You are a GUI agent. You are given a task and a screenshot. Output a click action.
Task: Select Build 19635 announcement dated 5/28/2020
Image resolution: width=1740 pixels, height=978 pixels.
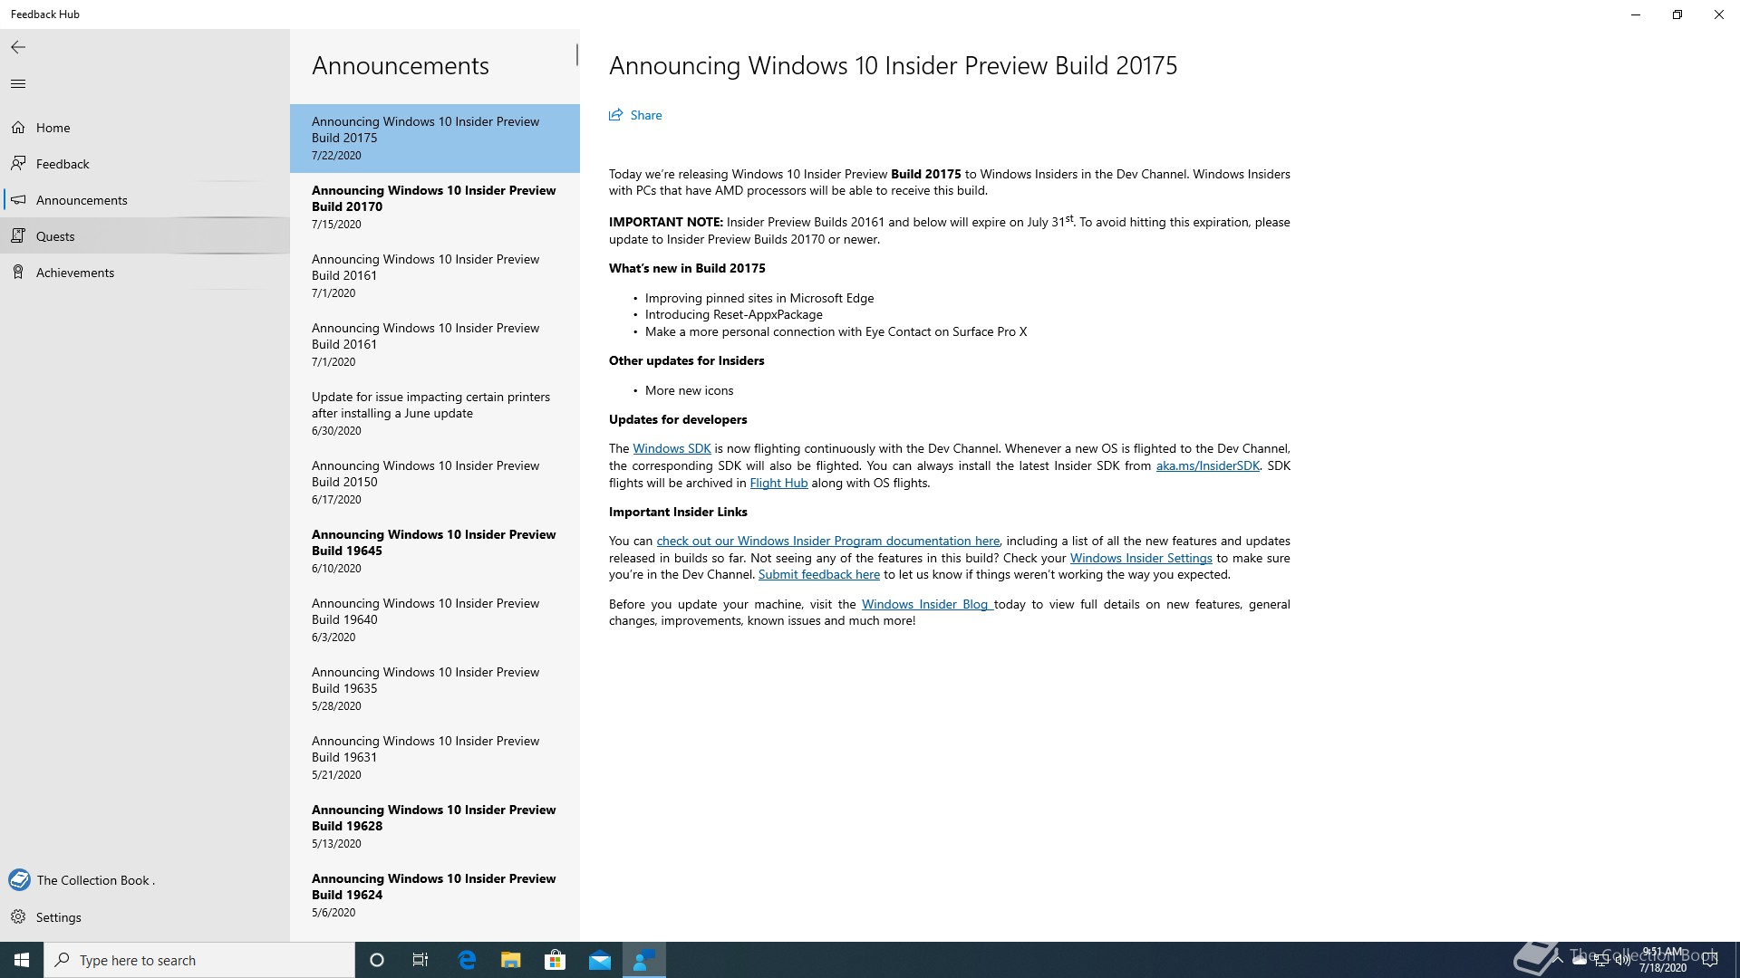(x=435, y=688)
